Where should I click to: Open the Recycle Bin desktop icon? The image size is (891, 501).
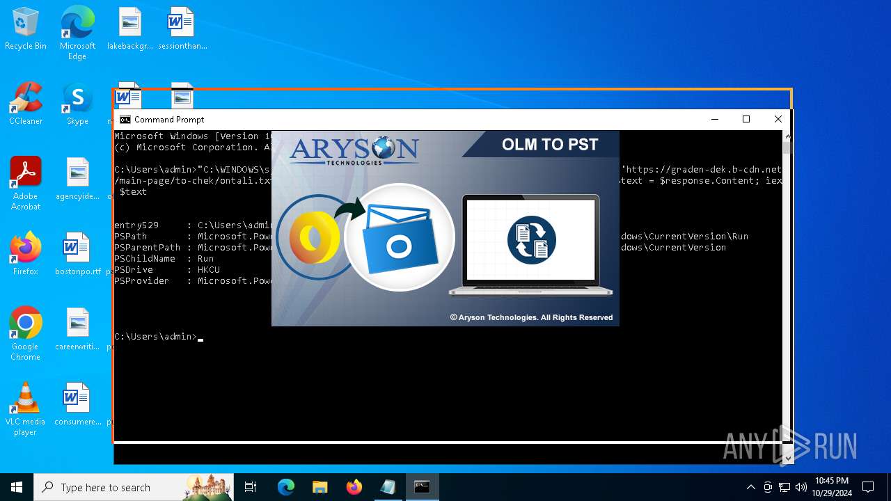click(x=26, y=29)
